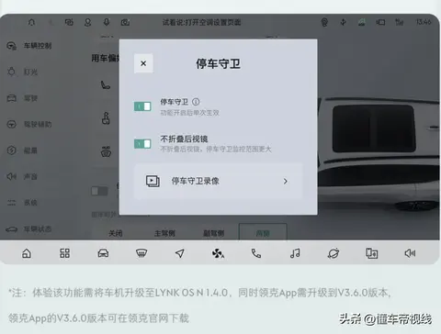This screenshot has width=441, height=334.
Task: Select the highlighted green tab after 副驾侧
Action: pos(263,232)
